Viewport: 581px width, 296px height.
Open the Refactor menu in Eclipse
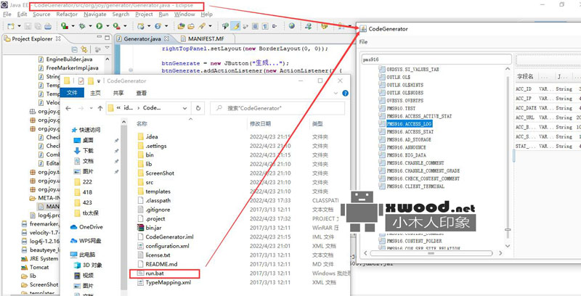[x=67, y=14]
